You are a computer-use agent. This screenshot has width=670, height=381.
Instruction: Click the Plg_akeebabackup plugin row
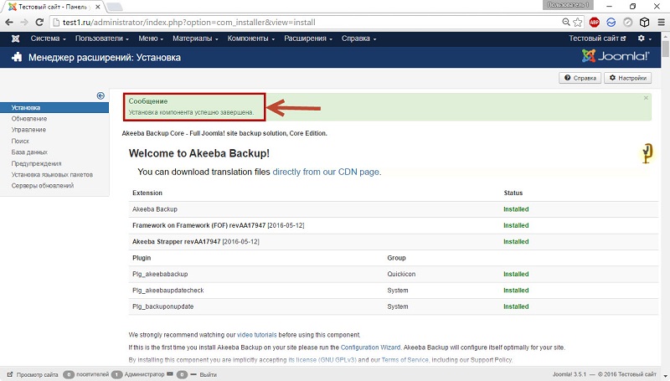coord(393,274)
